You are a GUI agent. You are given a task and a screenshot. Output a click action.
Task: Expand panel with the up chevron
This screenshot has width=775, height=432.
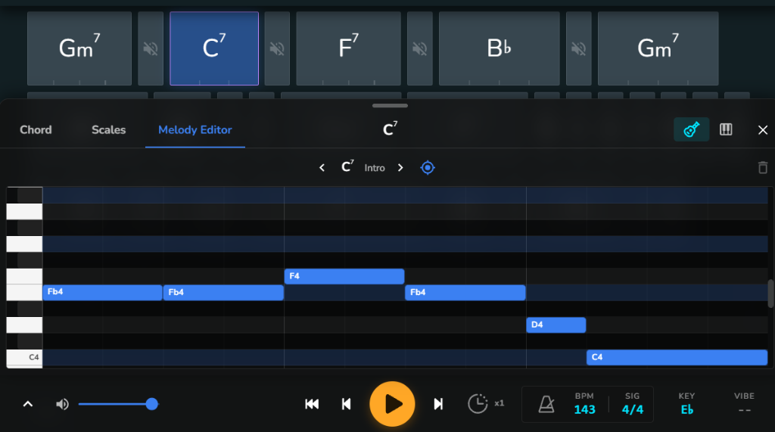(x=28, y=404)
